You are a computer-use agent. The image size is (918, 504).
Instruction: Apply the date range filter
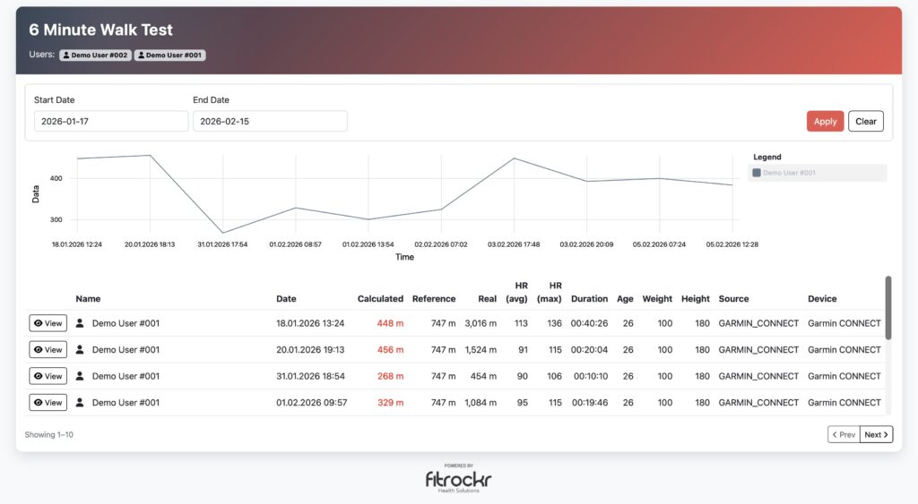click(825, 122)
